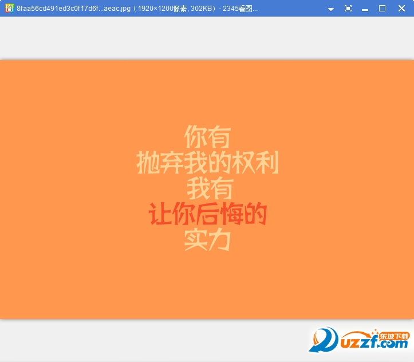
Task: Minimize the 2345看图 viewer window
Action: point(365,9)
